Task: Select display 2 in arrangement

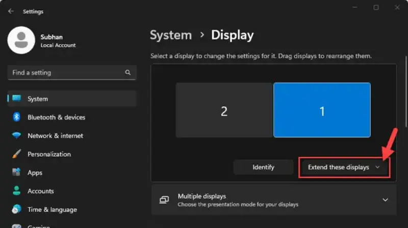Action: (224, 110)
